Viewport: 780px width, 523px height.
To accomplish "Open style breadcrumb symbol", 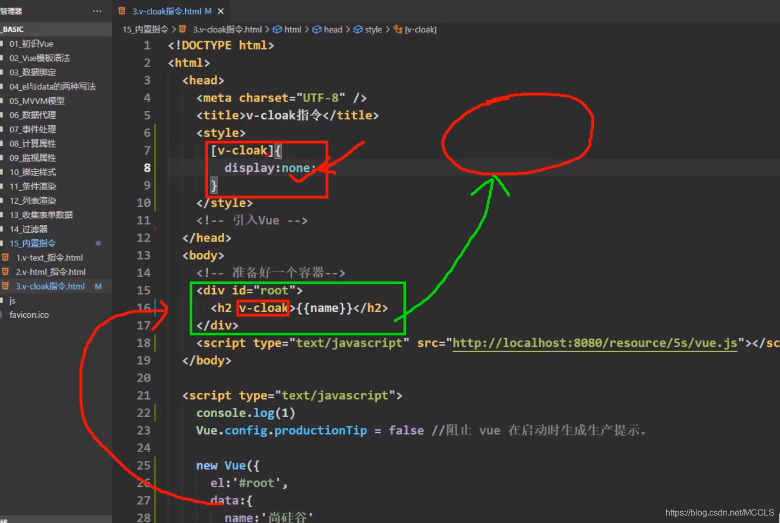I will click(374, 29).
